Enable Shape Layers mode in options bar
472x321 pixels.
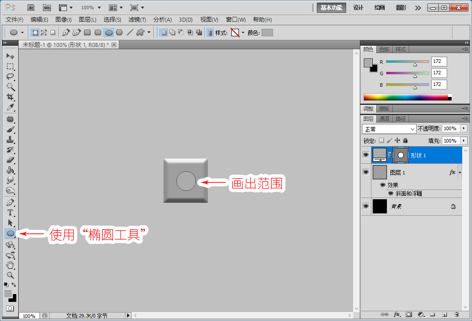coord(35,32)
